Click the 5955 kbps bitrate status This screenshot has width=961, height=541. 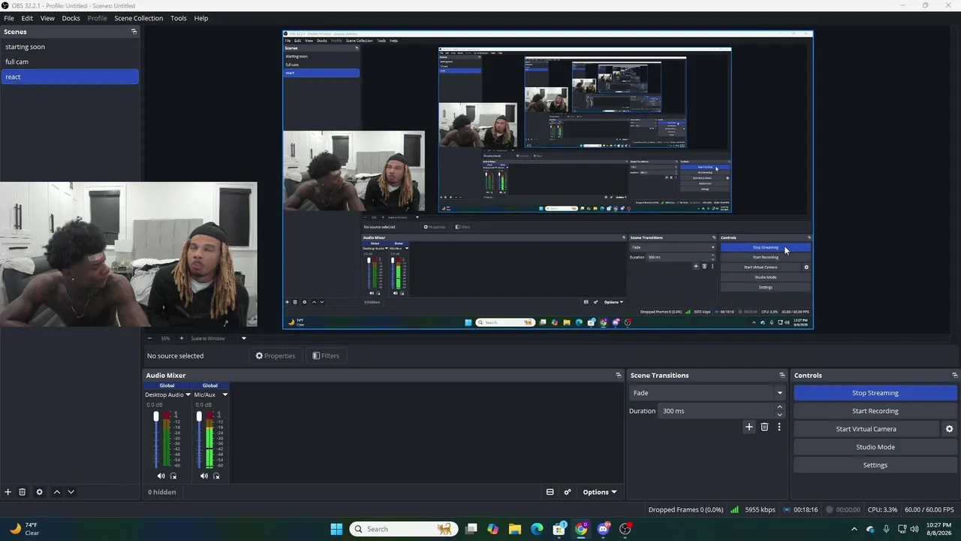[760, 509]
